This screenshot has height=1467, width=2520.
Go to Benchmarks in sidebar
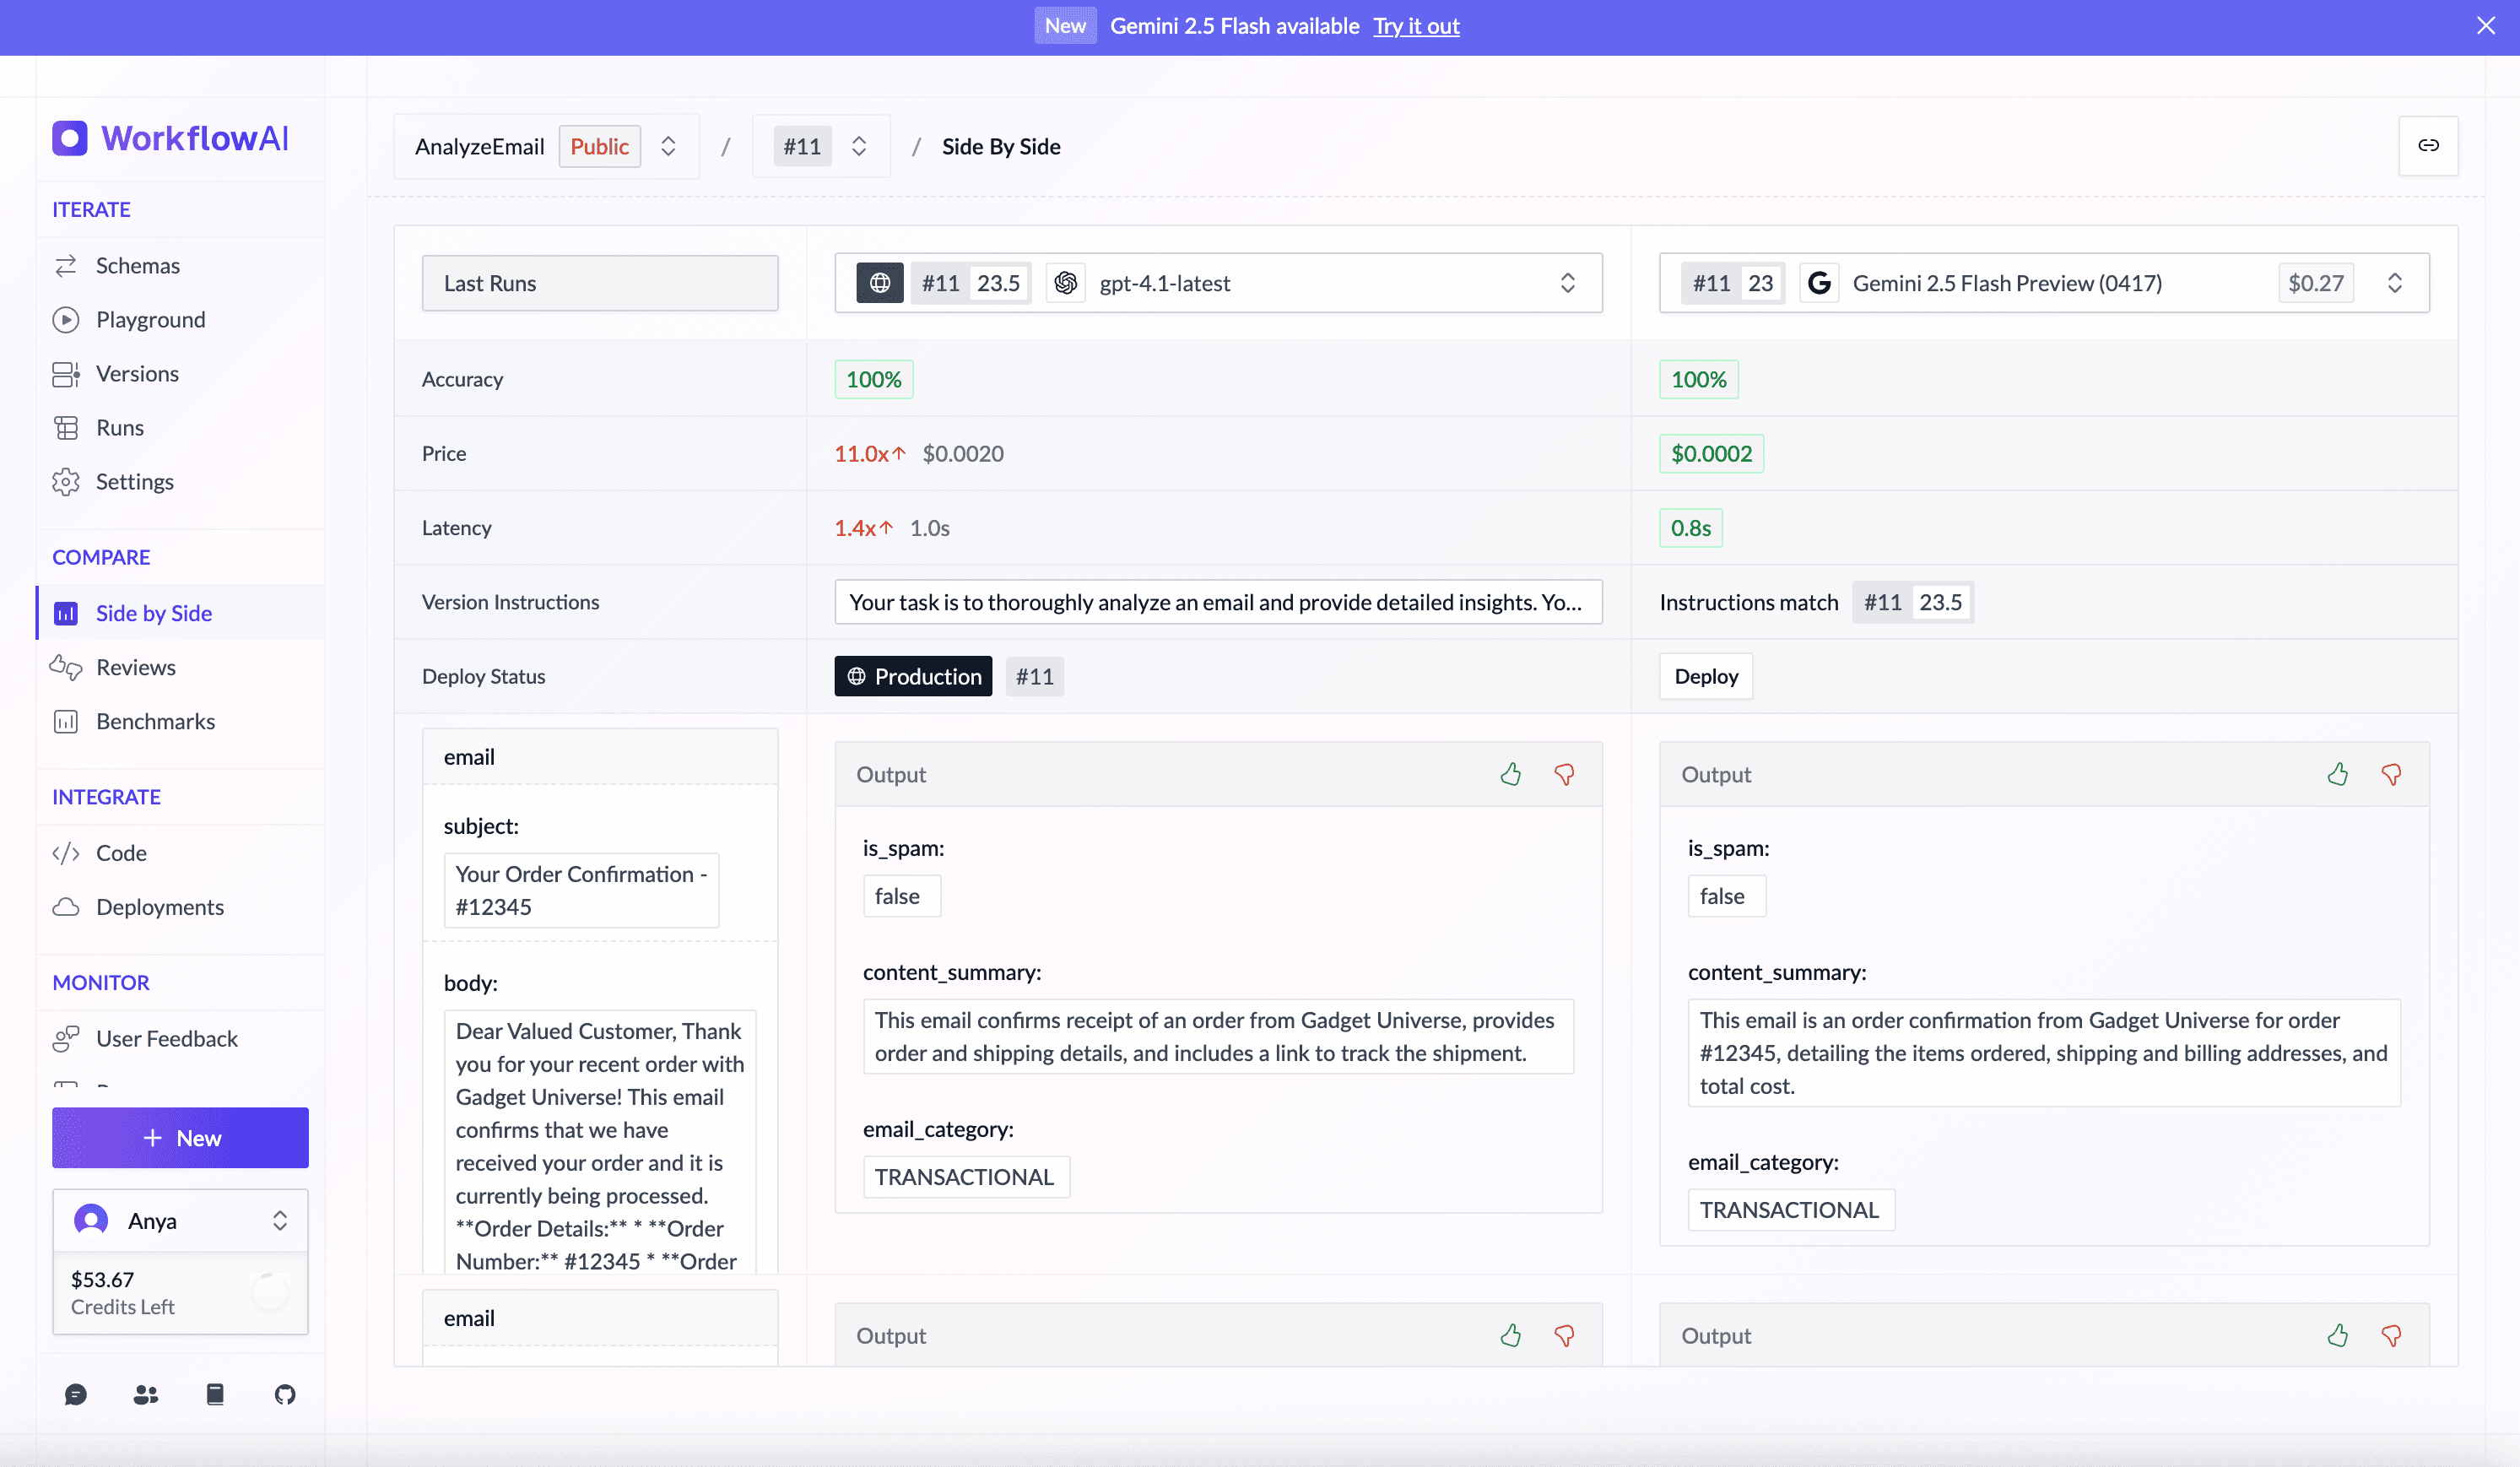pos(155,721)
